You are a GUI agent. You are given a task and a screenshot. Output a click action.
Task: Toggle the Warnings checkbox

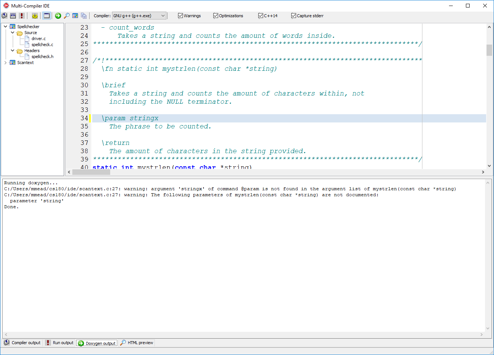click(180, 16)
